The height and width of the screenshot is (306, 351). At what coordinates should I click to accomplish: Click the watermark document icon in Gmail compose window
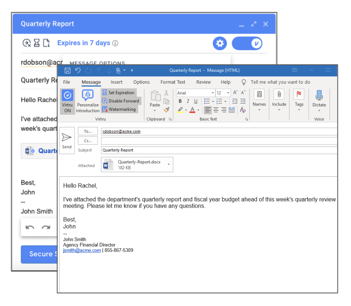point(46,43)
